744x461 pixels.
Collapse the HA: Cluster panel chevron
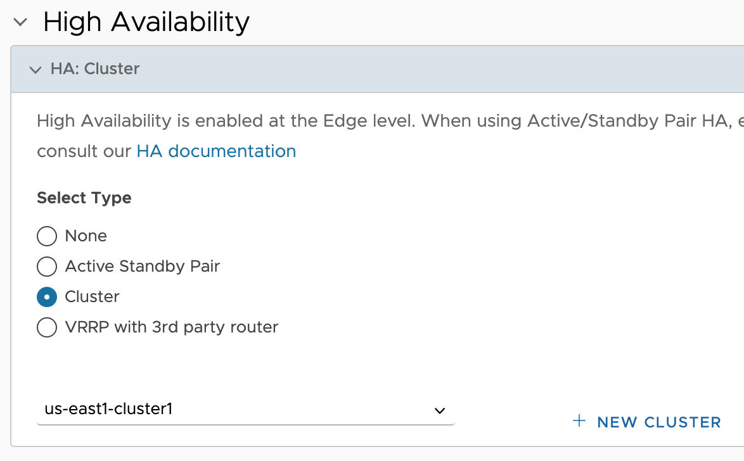pos(35,70)
